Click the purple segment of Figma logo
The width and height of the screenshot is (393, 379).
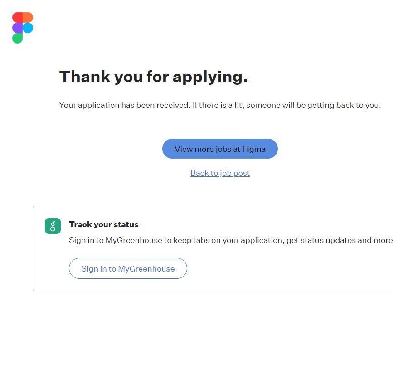17,28
